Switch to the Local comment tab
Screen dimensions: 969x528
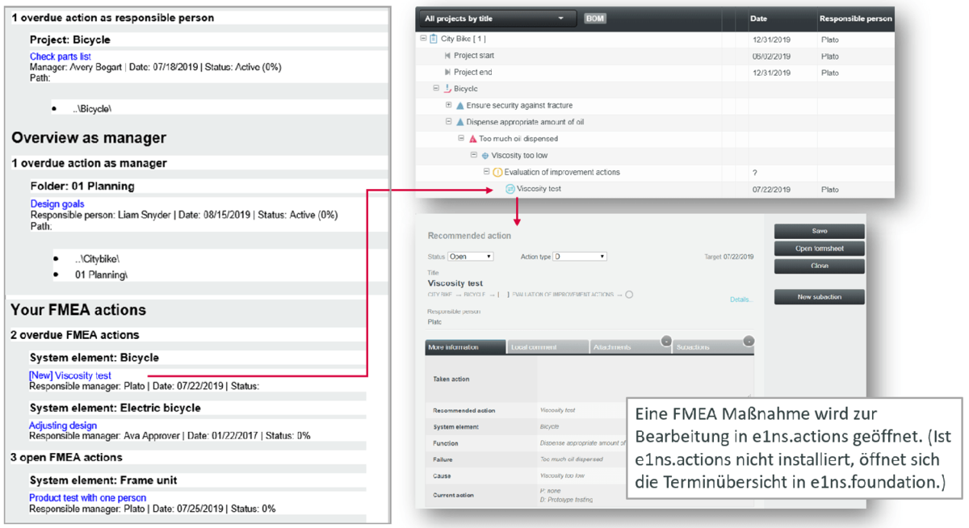coord(549,347)
